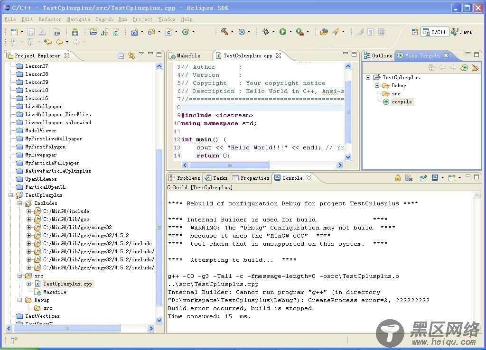Print the file using the printer icon
This screenshot has height=350, width=486.
[42, 32]
